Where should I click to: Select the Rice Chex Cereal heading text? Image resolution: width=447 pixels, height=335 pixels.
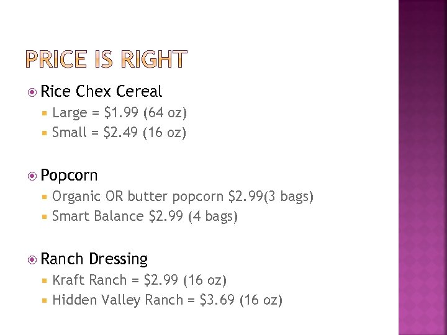point(101,92)
